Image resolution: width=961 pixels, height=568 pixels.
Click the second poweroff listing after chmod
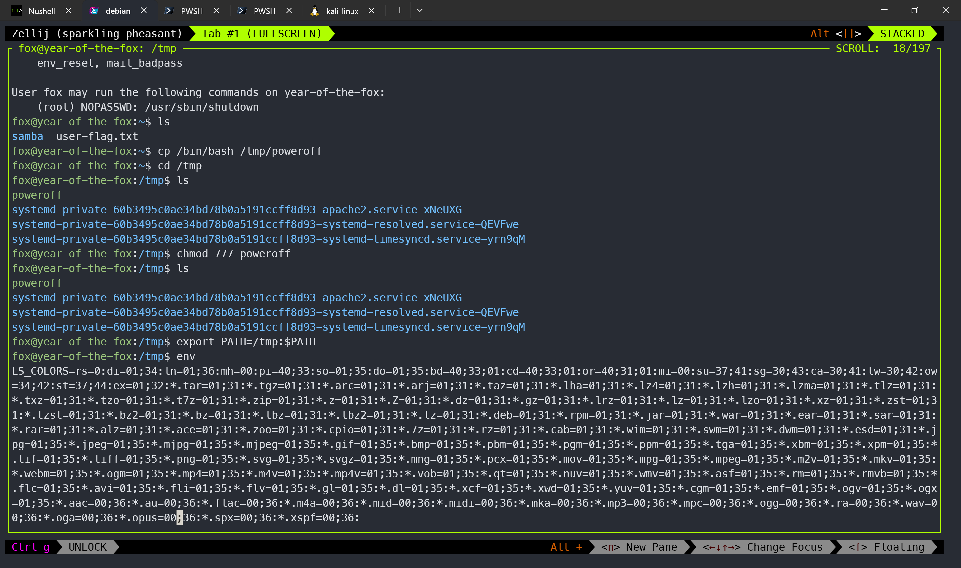pyautogui.click(x=37, y=283)
